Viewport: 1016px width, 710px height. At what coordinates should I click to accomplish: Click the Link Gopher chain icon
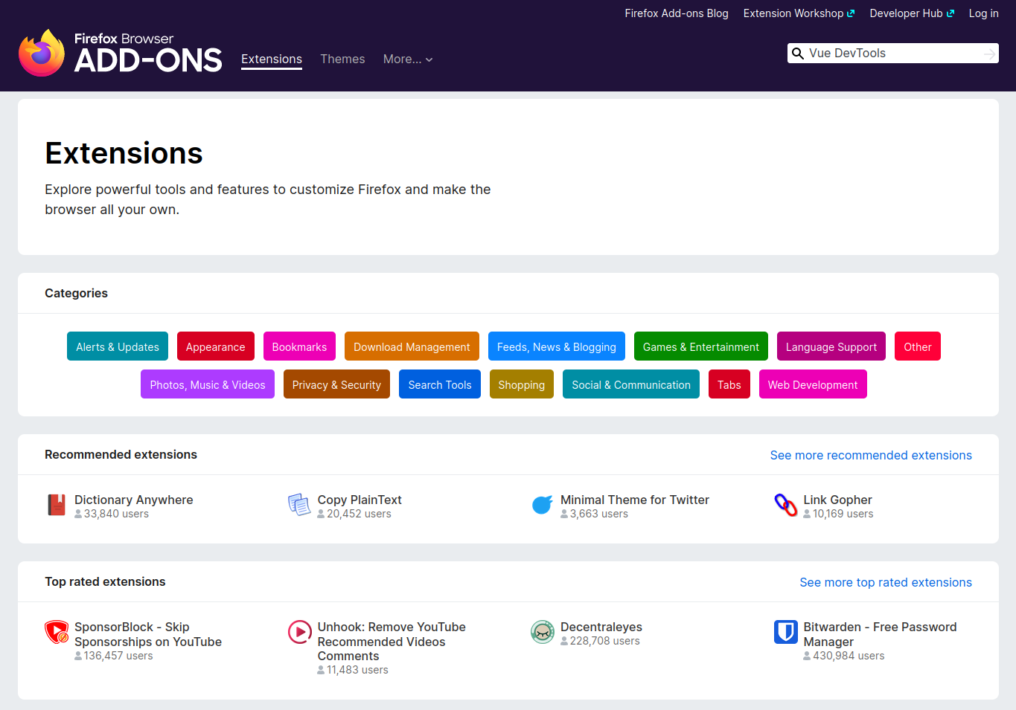[785, 505]
